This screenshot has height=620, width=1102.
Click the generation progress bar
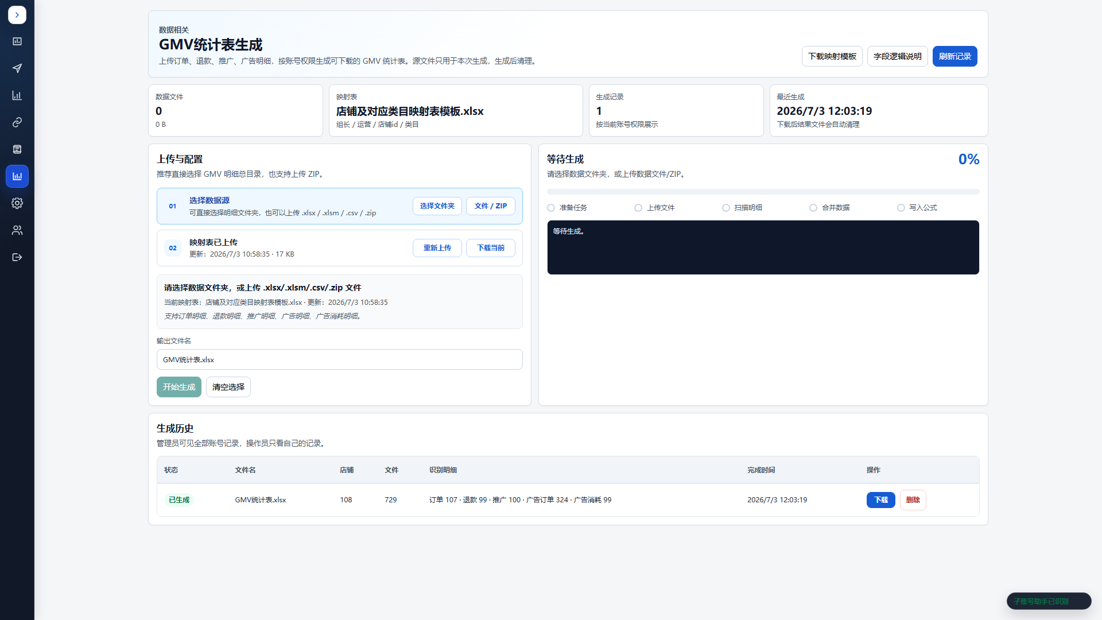tap(763, 192)
